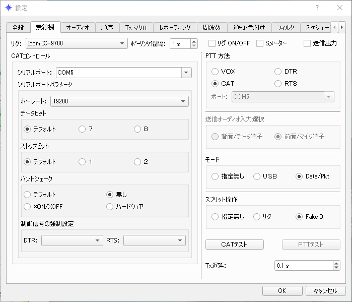Viewport: 352px width, 302px height.
Task: Click the help question mark icon
Action: tap(317, 8)
